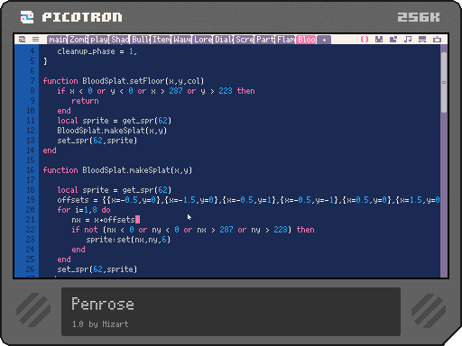462x346 pixels.
Task: Click line number 21 in gutter
Action: [31, 220]
